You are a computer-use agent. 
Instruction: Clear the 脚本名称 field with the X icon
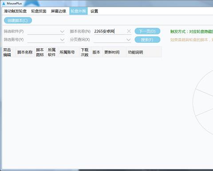click(x=129, y=31)
